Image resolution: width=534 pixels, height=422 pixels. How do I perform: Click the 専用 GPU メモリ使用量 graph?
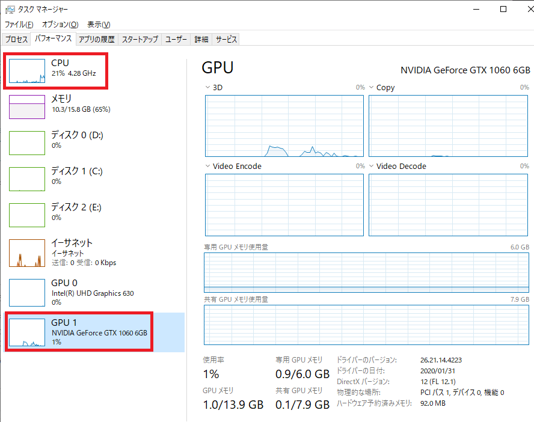click(366, 272)
